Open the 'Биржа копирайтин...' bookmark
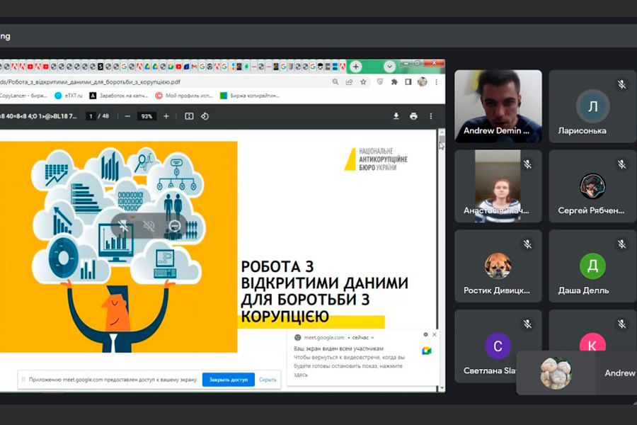 tap(250, 96)
